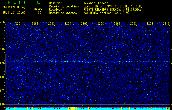Select the filename 2511212200.png
172x110 pixels.
pyautogui.click(x=14, y=7)
